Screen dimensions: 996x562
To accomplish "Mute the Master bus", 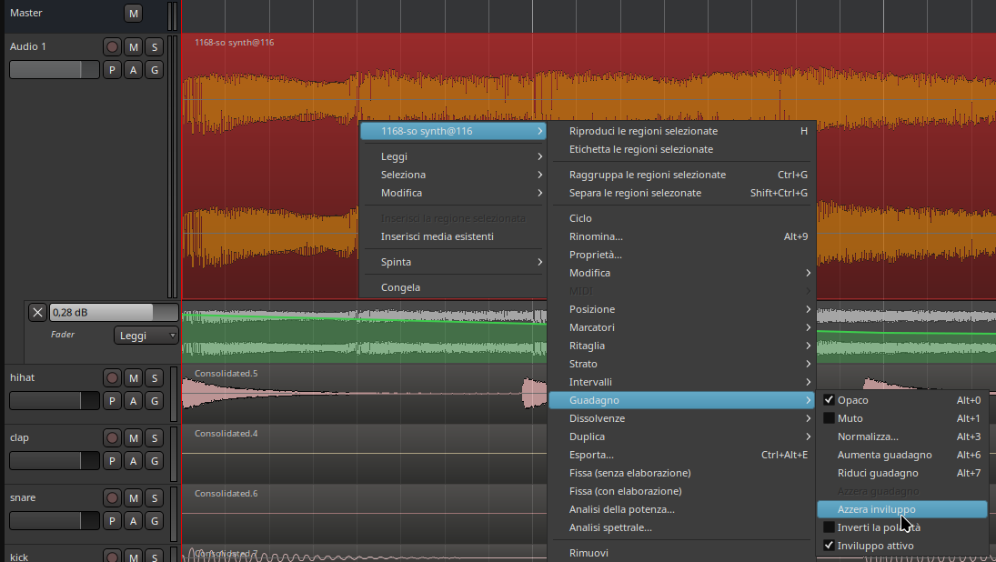I will pyautogui.click(x=134, y=14).
